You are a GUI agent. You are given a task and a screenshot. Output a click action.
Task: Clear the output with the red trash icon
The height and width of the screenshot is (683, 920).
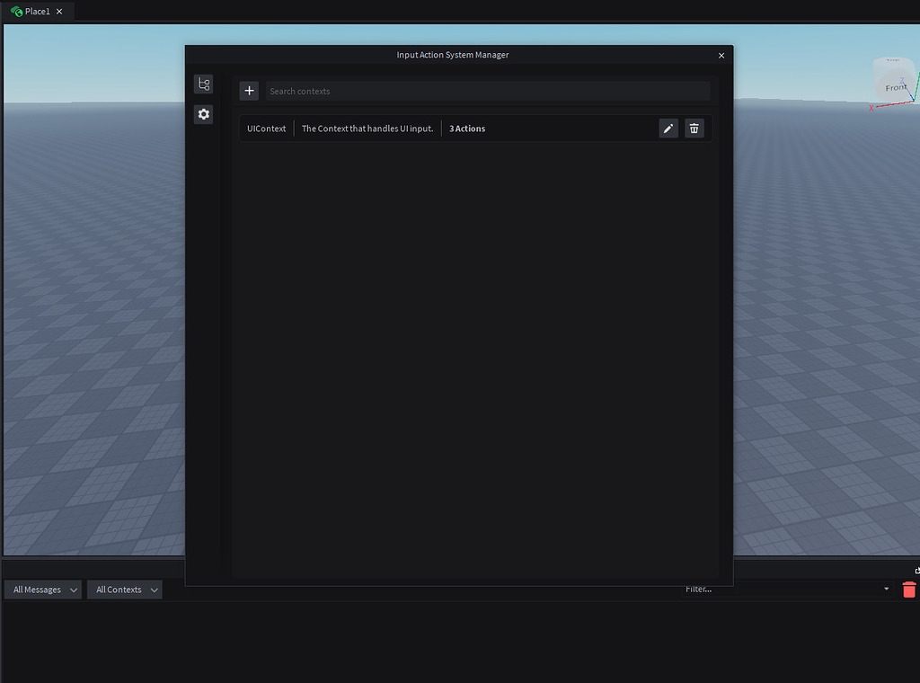[x=908, y=590]
